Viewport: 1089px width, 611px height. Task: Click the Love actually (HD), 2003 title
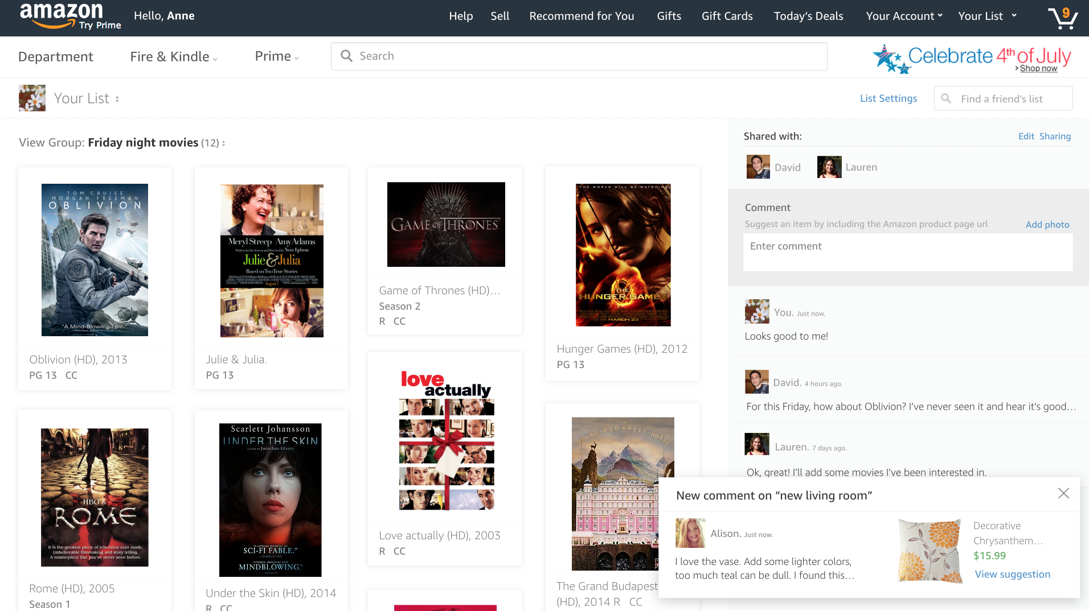440,535
